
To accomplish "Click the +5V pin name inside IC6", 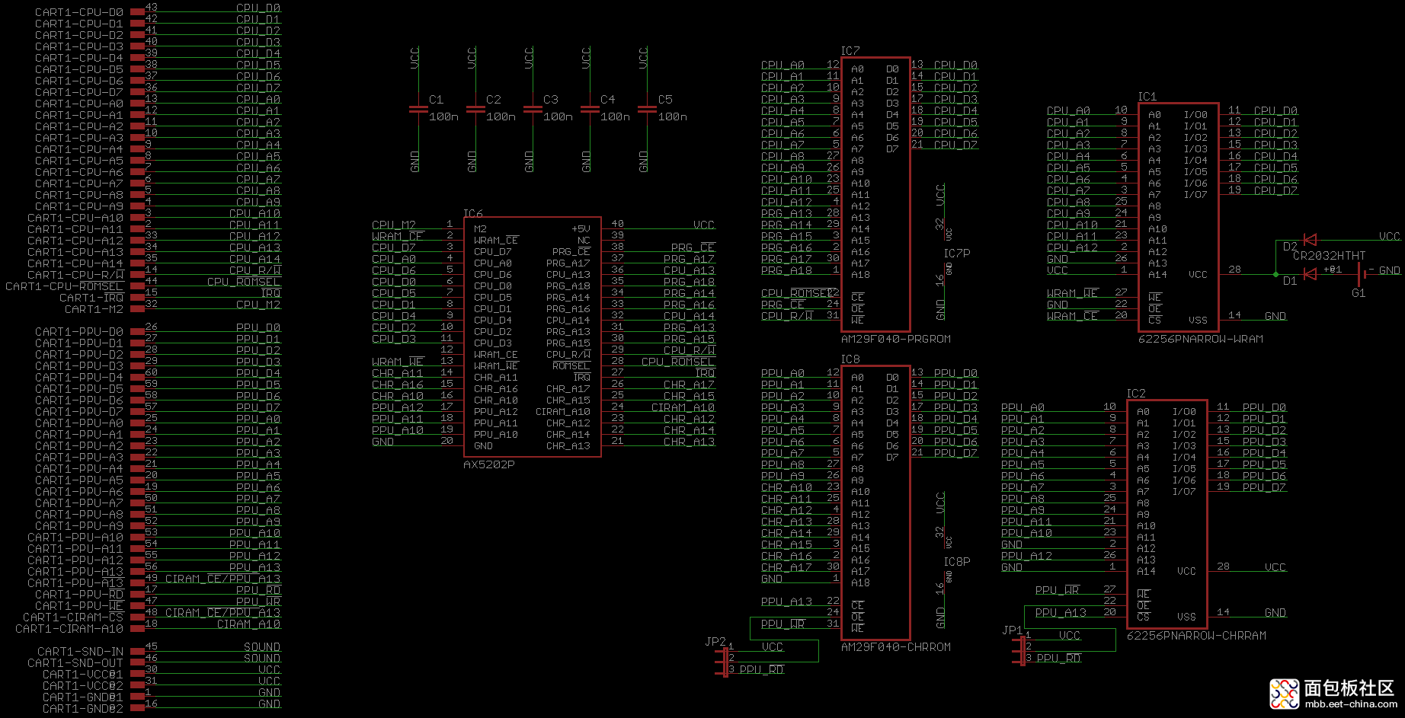I will pyautogui.click(x=581, y=229).
